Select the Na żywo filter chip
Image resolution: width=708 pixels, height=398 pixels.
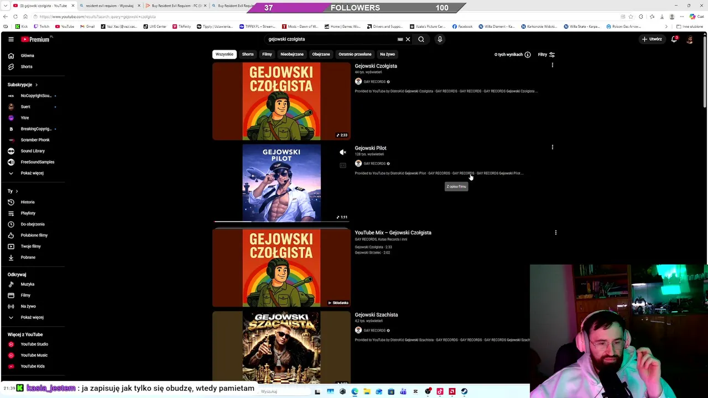point(387,54)
